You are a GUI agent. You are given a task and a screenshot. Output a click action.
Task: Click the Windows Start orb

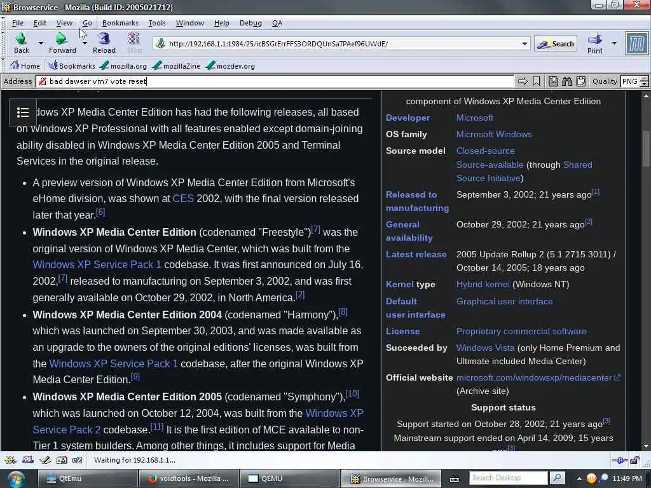[15, 479]
